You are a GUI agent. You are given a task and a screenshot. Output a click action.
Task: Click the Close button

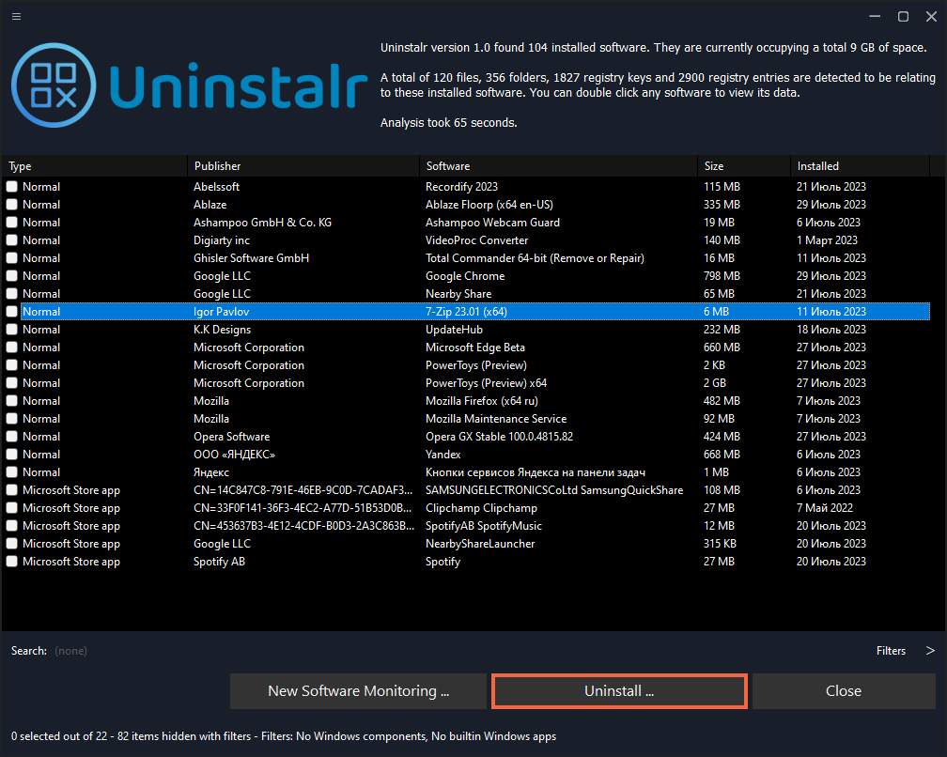point(844,690)
